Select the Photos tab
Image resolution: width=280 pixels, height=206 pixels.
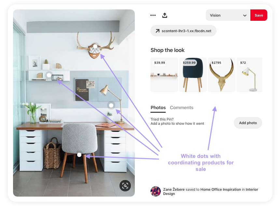(x=158, y=108)
